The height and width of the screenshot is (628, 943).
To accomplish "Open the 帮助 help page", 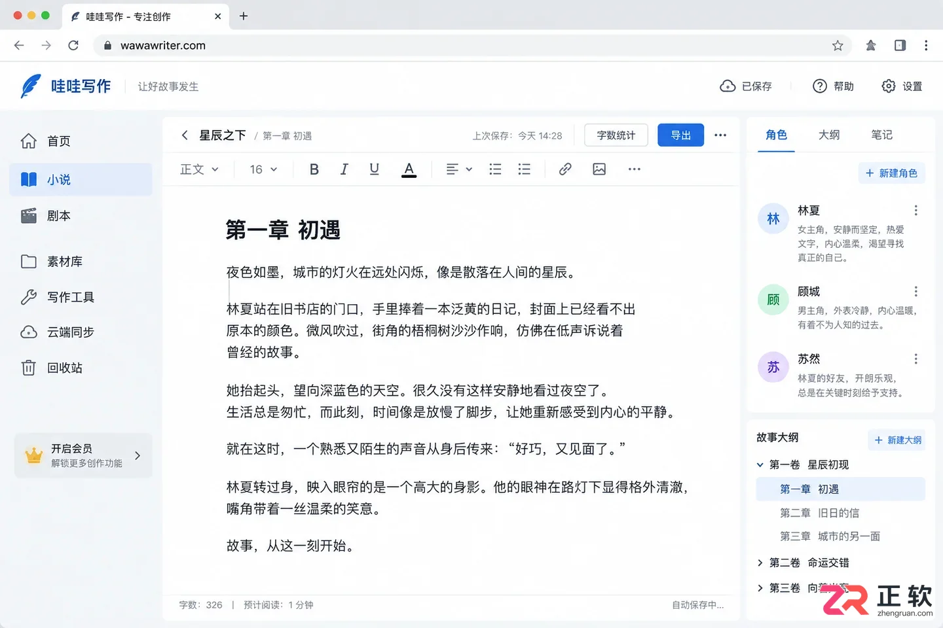I will pyautogui.click(x=833, y=86).
